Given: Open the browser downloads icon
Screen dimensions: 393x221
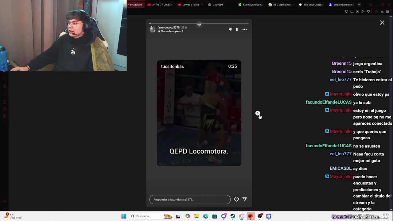Looking at the screenshot, I should 382,11.
